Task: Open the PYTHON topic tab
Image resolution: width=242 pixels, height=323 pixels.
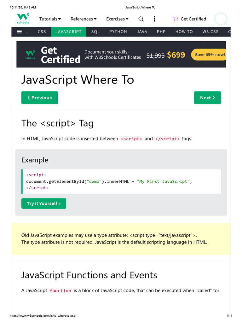Action: [x=118, y=32]
